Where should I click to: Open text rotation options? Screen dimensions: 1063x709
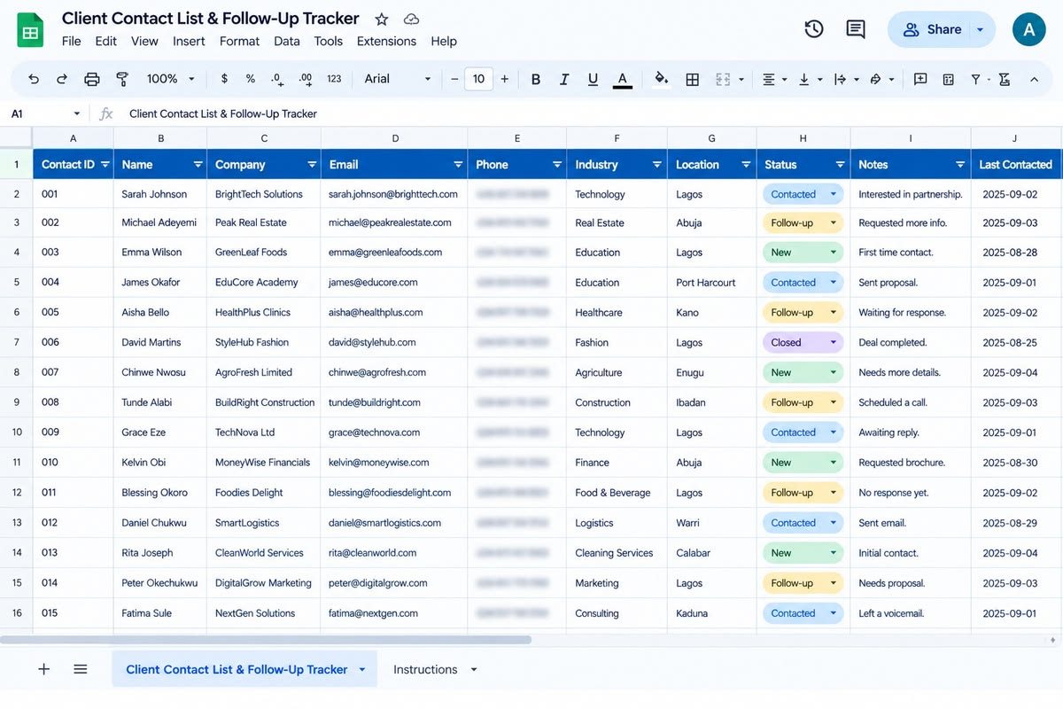point(881,79)
